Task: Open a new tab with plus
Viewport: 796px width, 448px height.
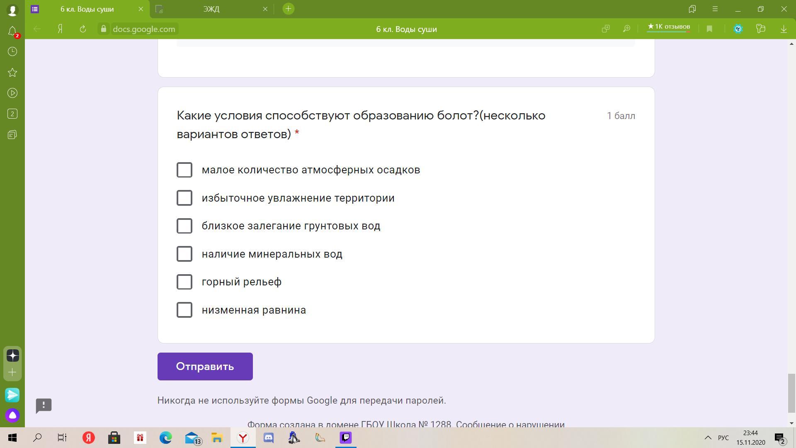Action: 288,9
